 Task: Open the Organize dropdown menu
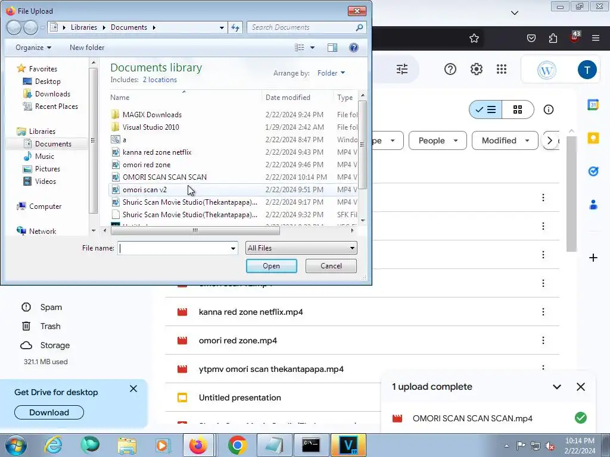pos(33,48)
